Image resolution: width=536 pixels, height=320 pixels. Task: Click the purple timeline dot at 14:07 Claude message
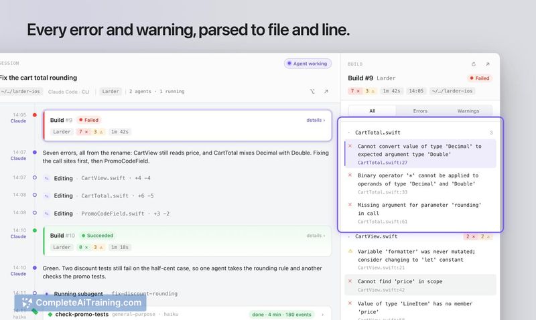coord(35,153)
